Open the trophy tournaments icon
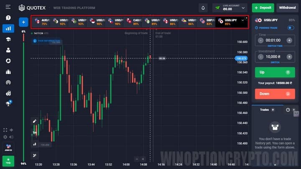The image size is (301, 169). click(8, 104)
